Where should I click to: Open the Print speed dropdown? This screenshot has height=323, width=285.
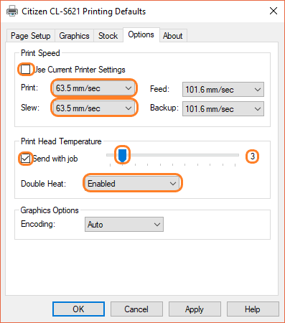(x=94, y=88)
